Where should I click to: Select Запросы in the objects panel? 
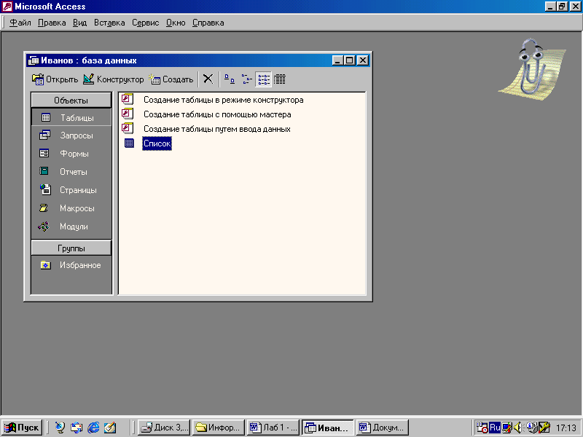pos(71,135)
